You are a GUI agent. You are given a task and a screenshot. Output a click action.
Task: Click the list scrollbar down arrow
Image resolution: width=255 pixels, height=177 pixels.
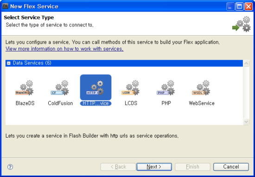tap(246, 121)
